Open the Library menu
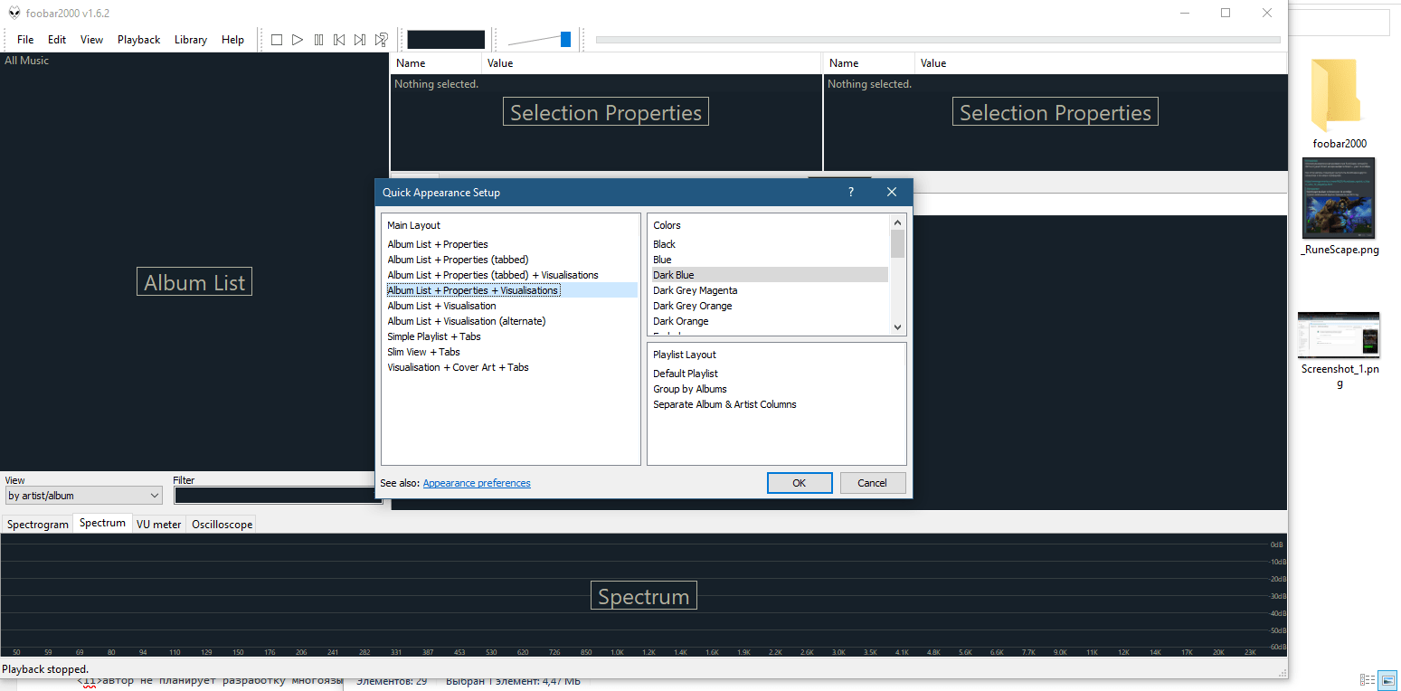1401x691 pixels. pyautogui.click(x=191, y=40)
